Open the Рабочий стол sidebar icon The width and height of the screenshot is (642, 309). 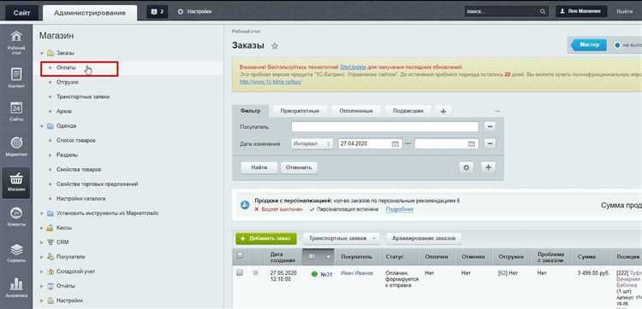(16, 43)
